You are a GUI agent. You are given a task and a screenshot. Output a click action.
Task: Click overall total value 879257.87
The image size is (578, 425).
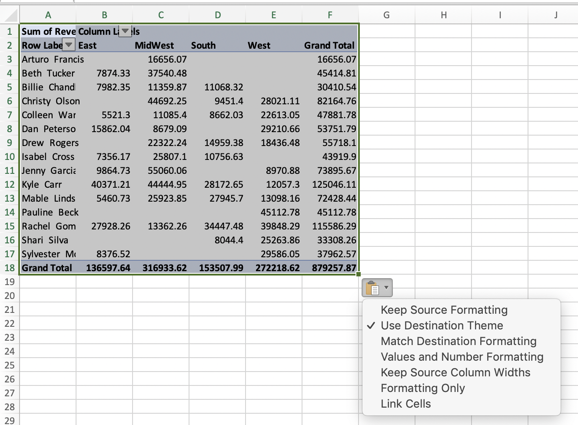coord(330,268)
